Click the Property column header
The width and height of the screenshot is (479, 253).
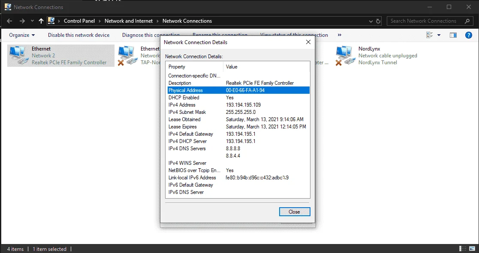point(195,67)
